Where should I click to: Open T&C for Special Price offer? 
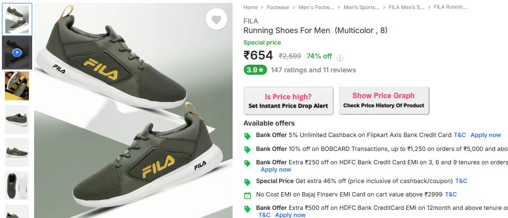[x=461, y=181]
